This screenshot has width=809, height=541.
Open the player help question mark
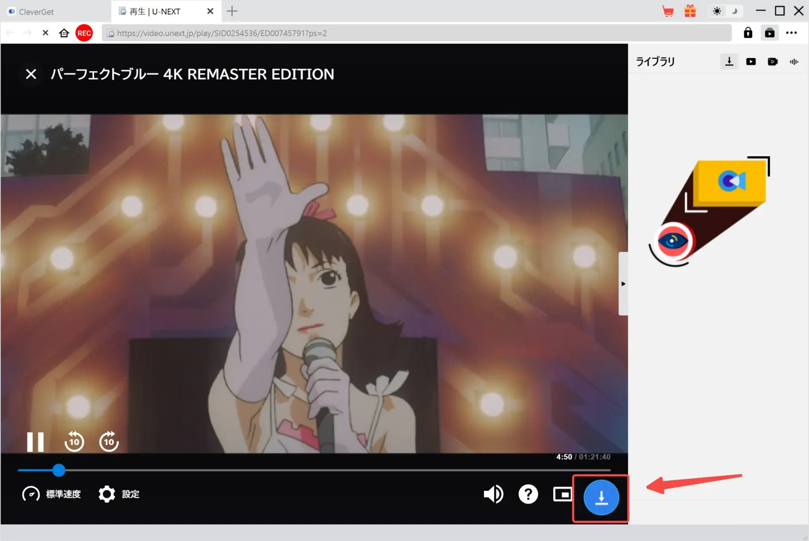[x=528, y=494]
